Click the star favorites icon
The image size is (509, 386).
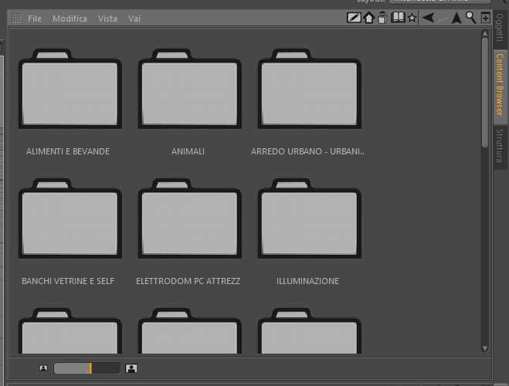[412, 18]
